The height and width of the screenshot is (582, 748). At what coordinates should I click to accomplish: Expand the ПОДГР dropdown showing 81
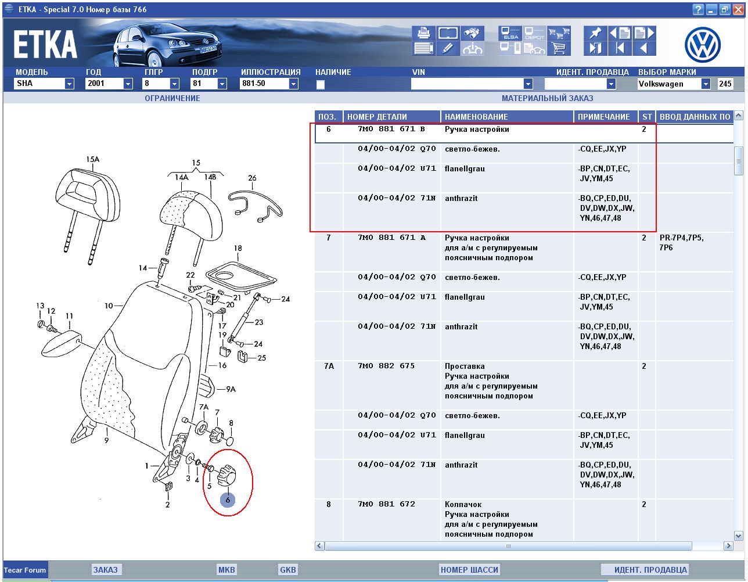pos(222,84)
